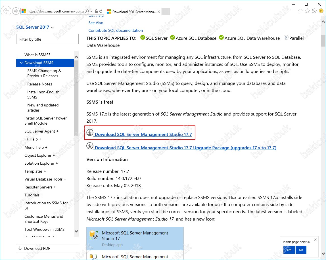Image resolution: width=326 pixels, height=260 pixels.
Task: Open the See Also link
Action: [x=96, y=23]
